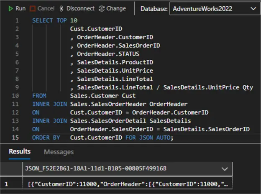Click the Change connection icon

[101, 8]
